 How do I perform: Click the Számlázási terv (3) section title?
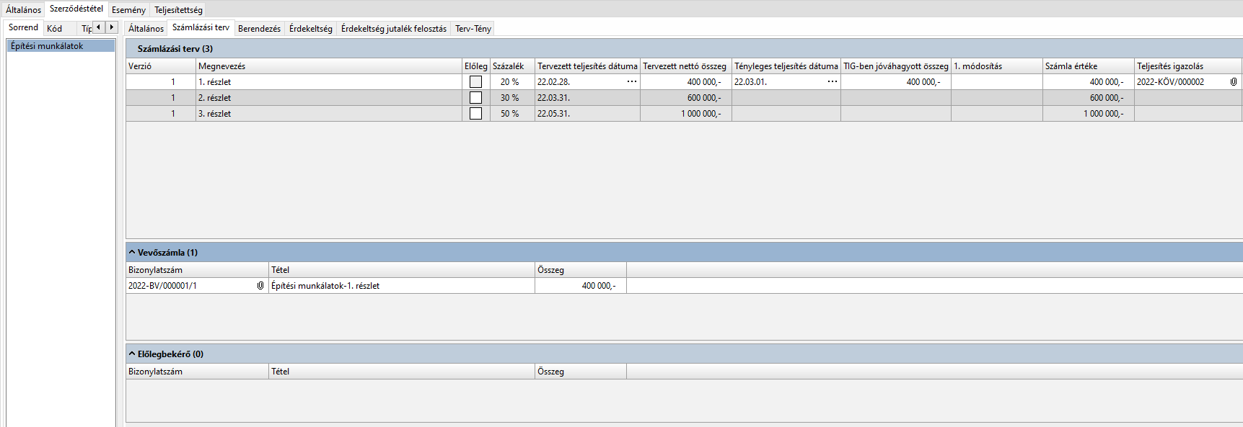[x=175, y=49]
